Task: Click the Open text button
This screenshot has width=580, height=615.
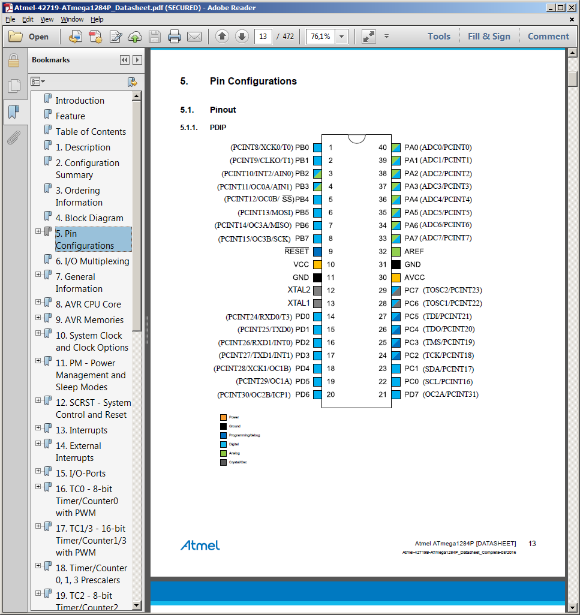Action: click(38, 37)
